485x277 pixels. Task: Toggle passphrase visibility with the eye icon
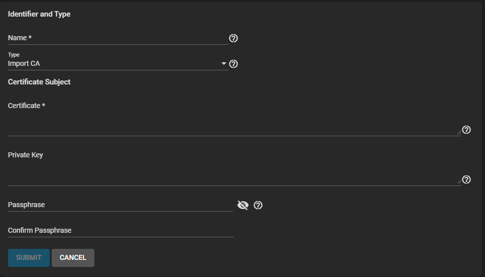pos(243,205)
